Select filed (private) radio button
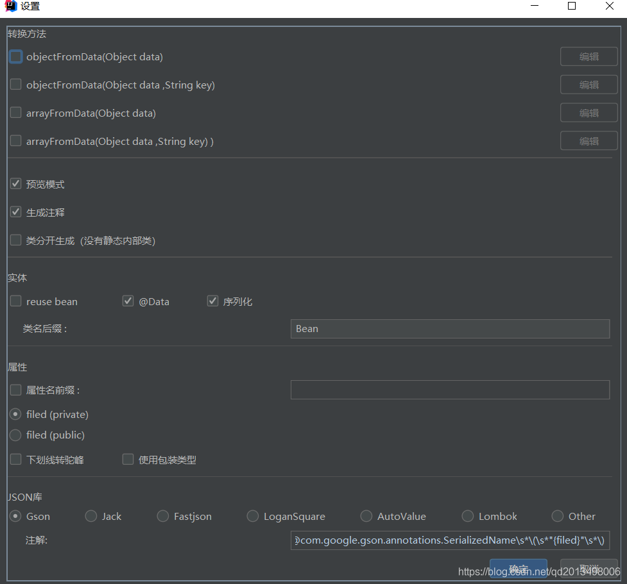The height and width of the screenshot is (584, 627). coord(15,414)
